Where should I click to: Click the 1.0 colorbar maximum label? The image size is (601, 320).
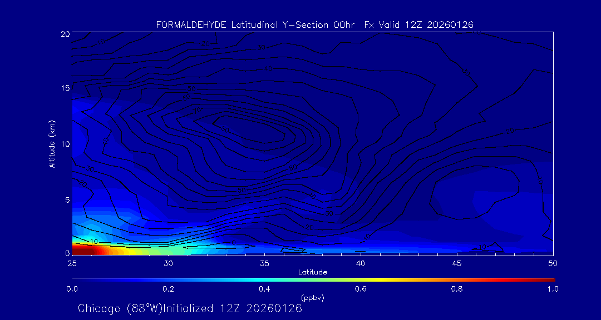(x=553, y=289)
